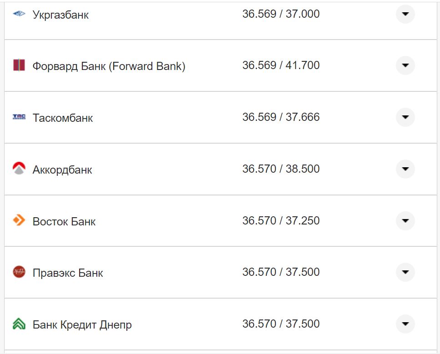Expand the Восток Банк row
This screenshot has height=354, width=440.
405,221
